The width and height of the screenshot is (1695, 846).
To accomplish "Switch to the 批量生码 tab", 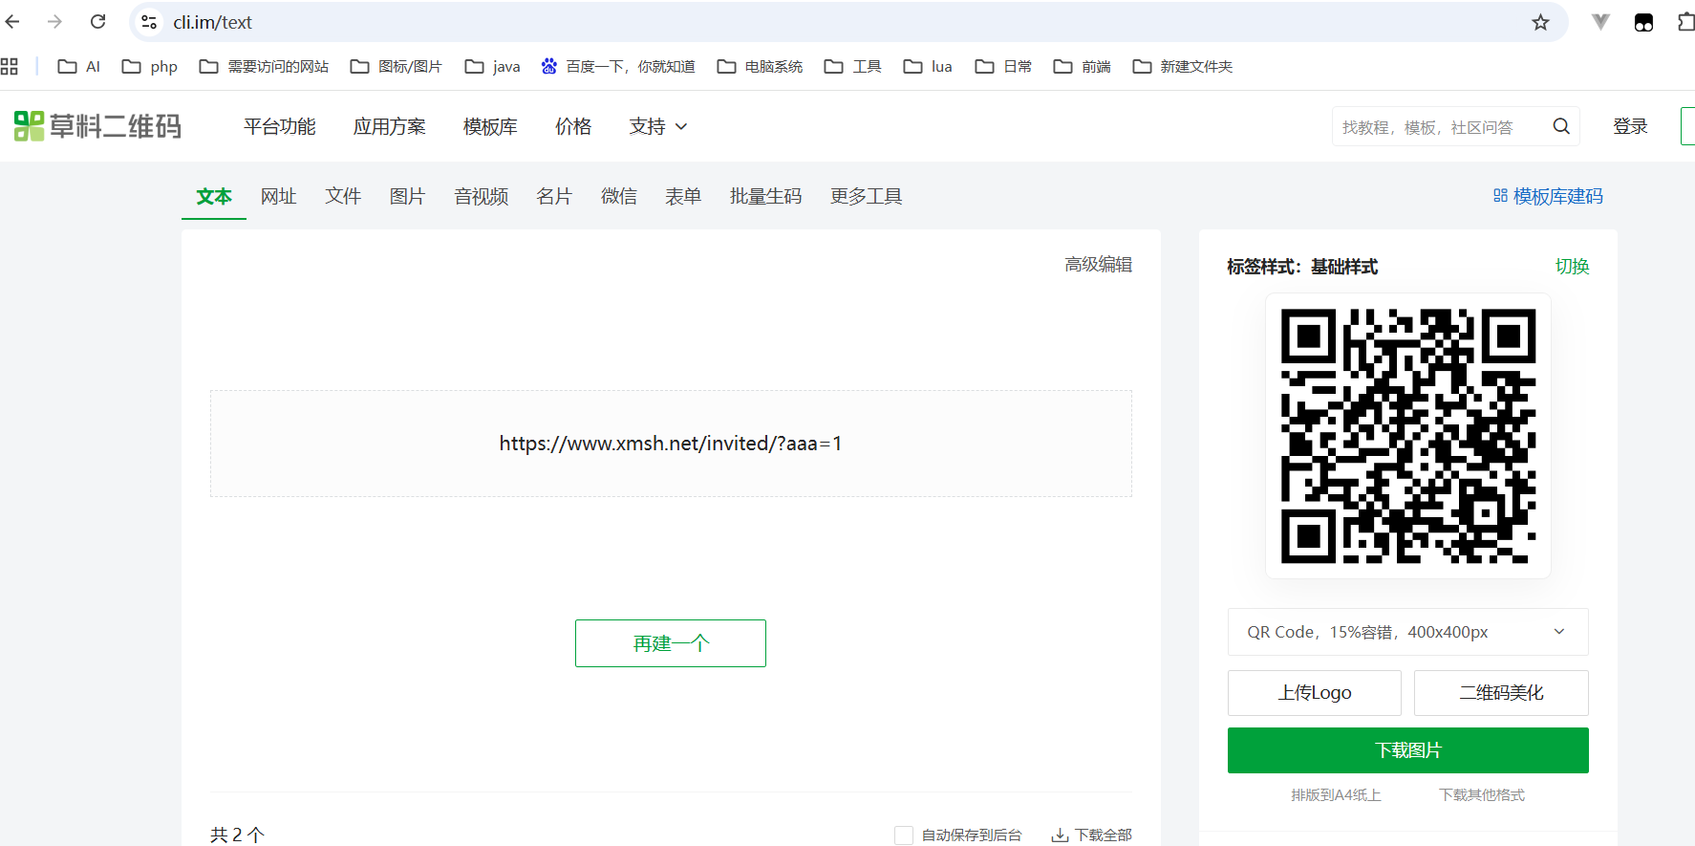I will point(766,196).
